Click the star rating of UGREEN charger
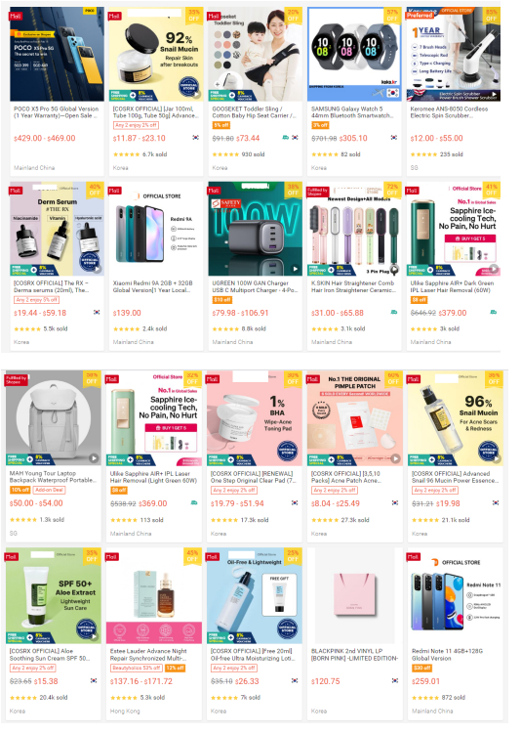This screenshot has width=521, height=735. tap(225, 329)
